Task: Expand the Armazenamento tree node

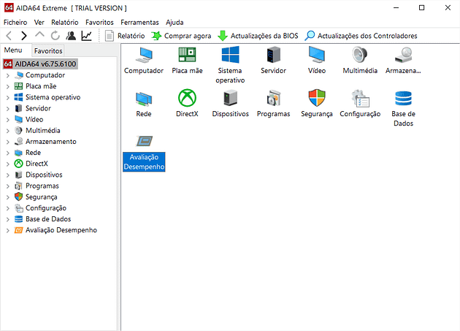Action: 7,142
